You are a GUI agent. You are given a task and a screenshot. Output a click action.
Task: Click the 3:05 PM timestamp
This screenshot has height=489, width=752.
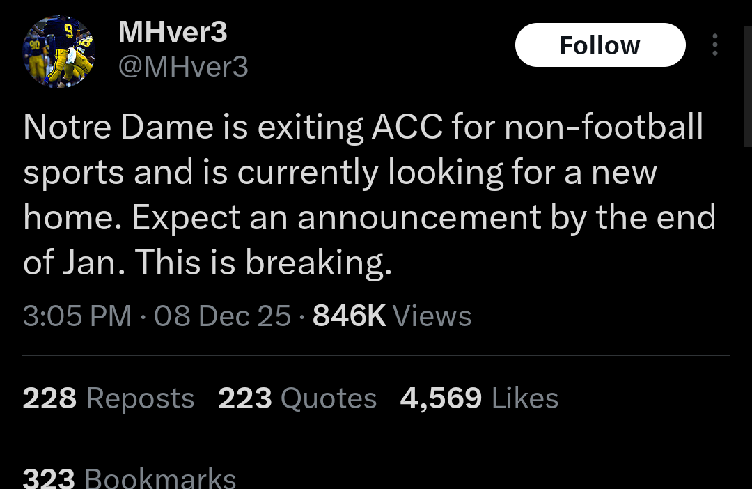tap(77, 316)
